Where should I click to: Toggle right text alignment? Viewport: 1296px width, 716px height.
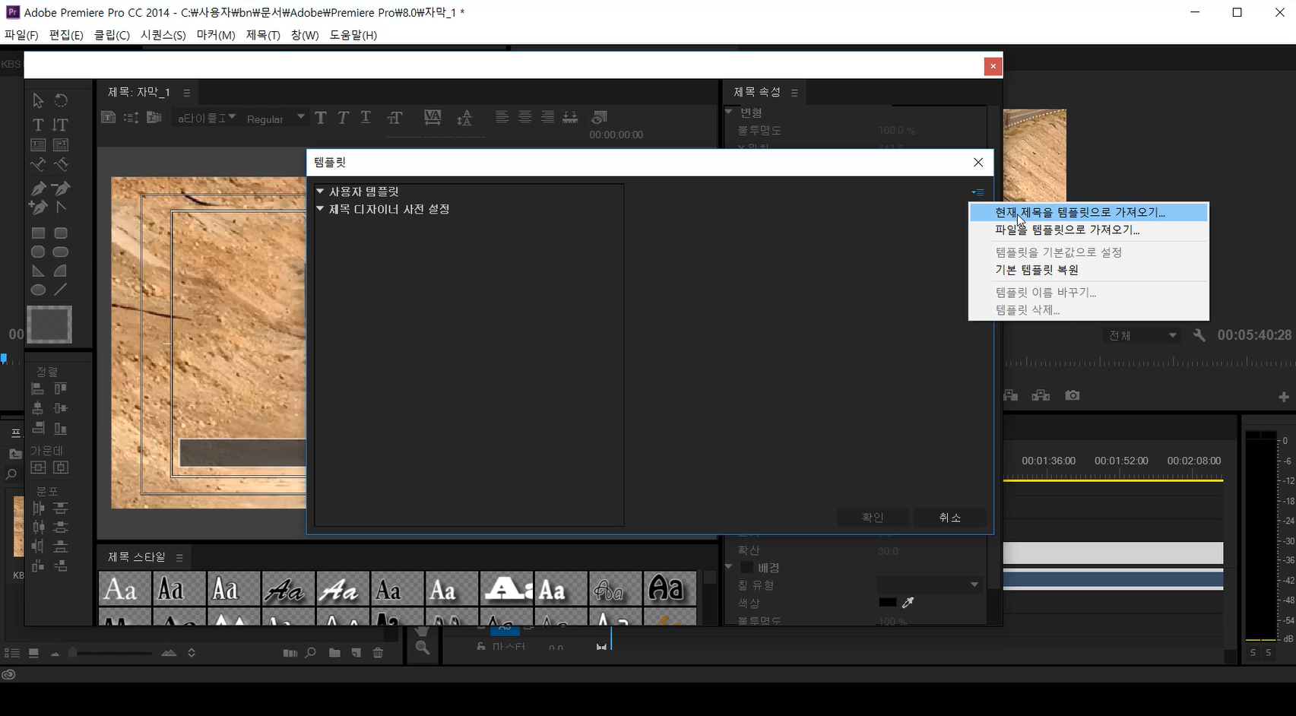(x=547, y=117)
